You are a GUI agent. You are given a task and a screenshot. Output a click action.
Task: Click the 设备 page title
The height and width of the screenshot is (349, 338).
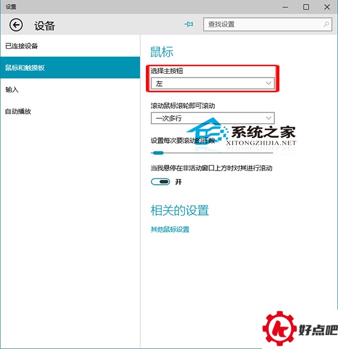(x=45, y=26)
